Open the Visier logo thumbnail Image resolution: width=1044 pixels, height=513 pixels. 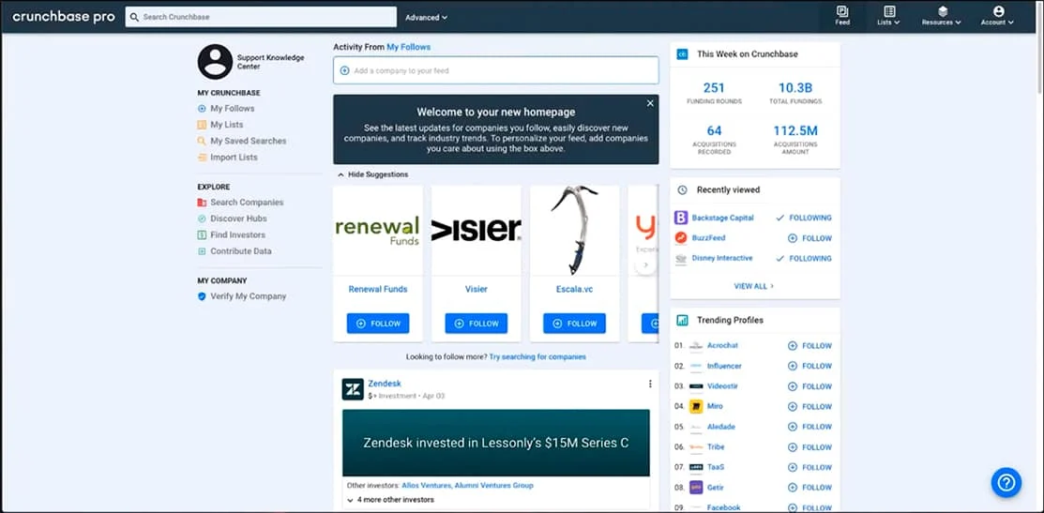click(477, 230)
